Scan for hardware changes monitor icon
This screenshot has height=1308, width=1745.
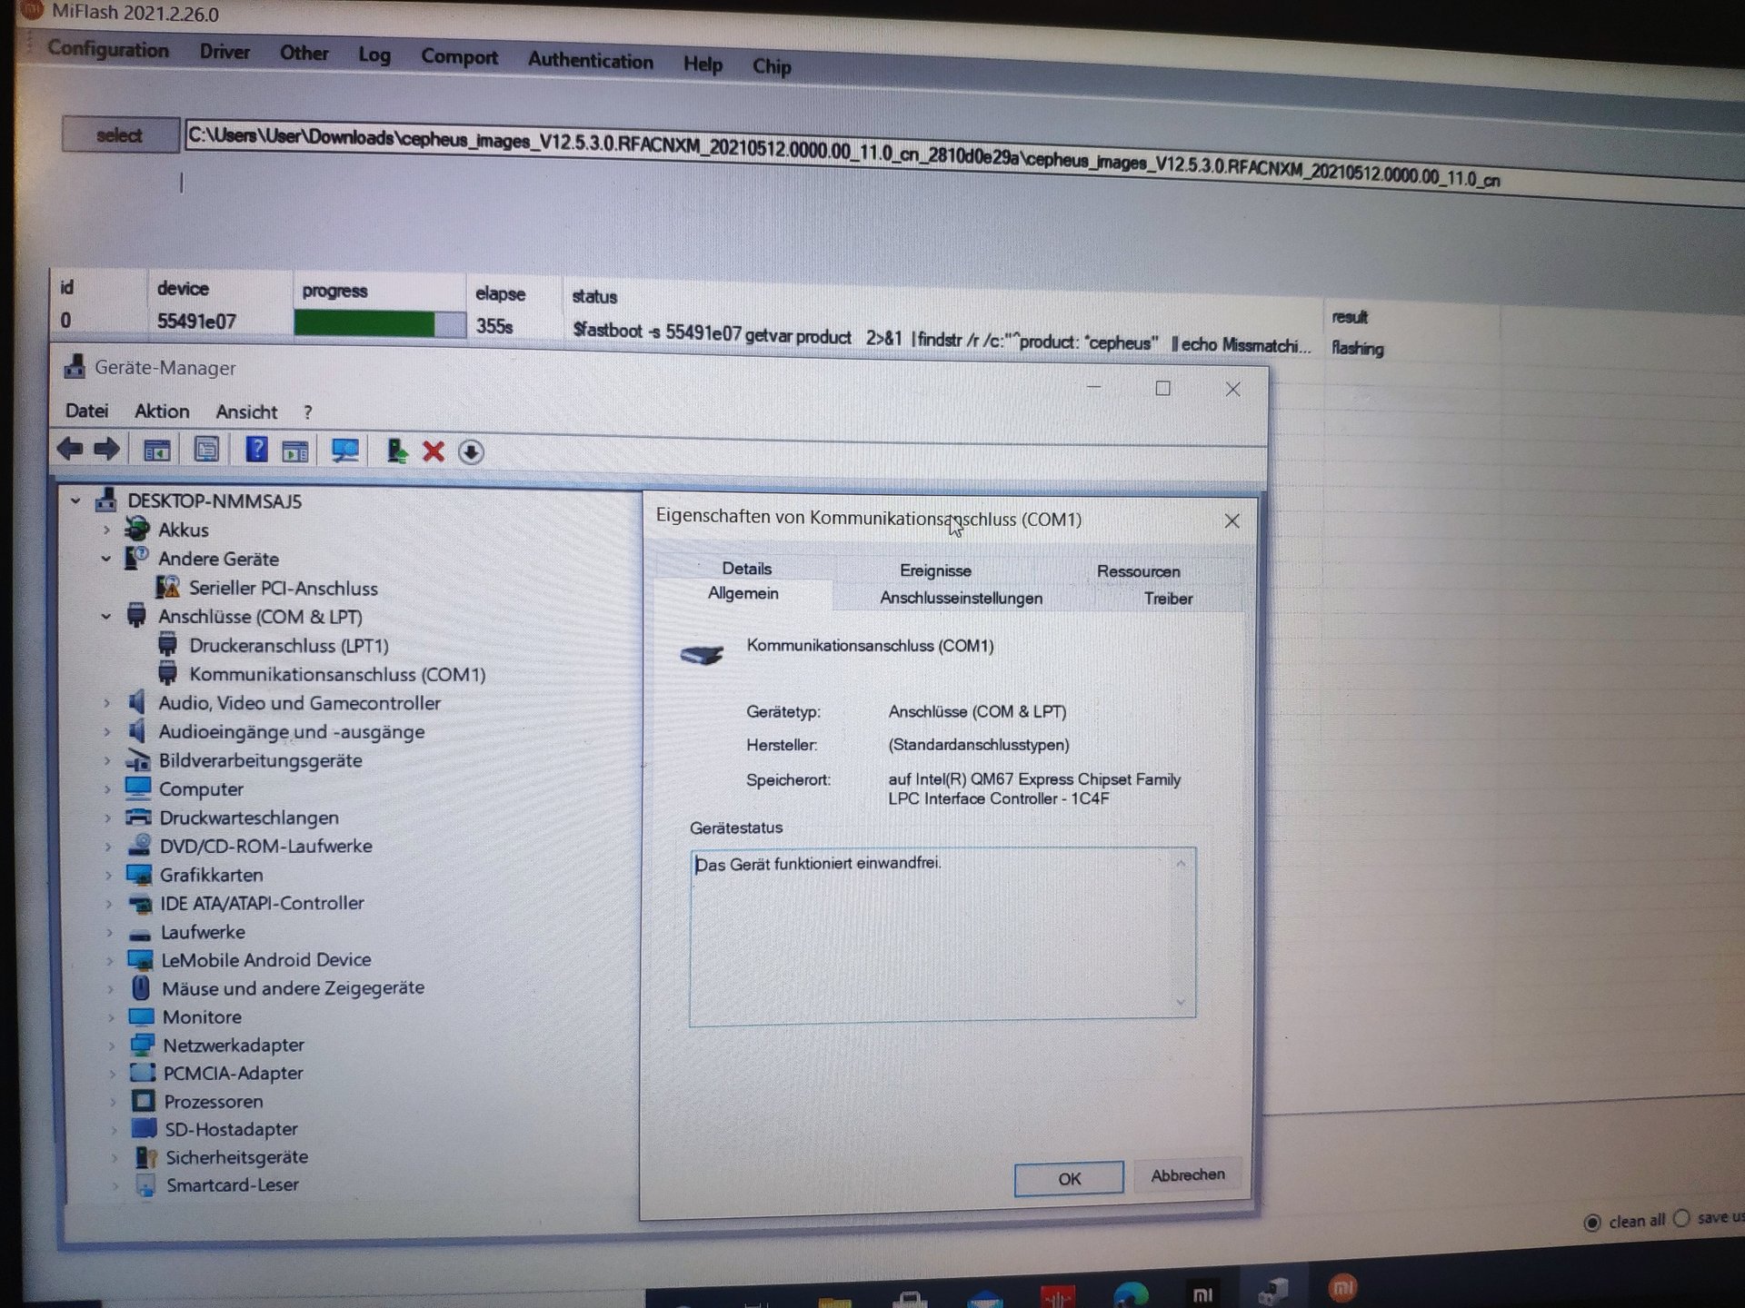345,451
